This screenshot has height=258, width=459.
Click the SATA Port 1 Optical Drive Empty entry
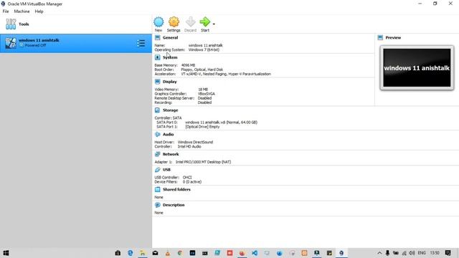[202, 127]
